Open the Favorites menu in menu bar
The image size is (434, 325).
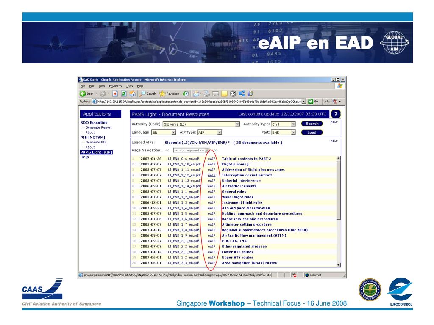[x=115, y=86]
